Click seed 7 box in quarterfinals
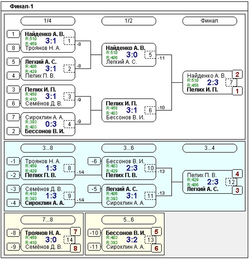 pyautogui.click(x=13, y=117)
